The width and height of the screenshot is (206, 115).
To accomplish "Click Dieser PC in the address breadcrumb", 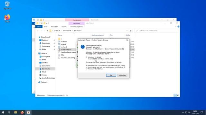I will tap(57, 31).
